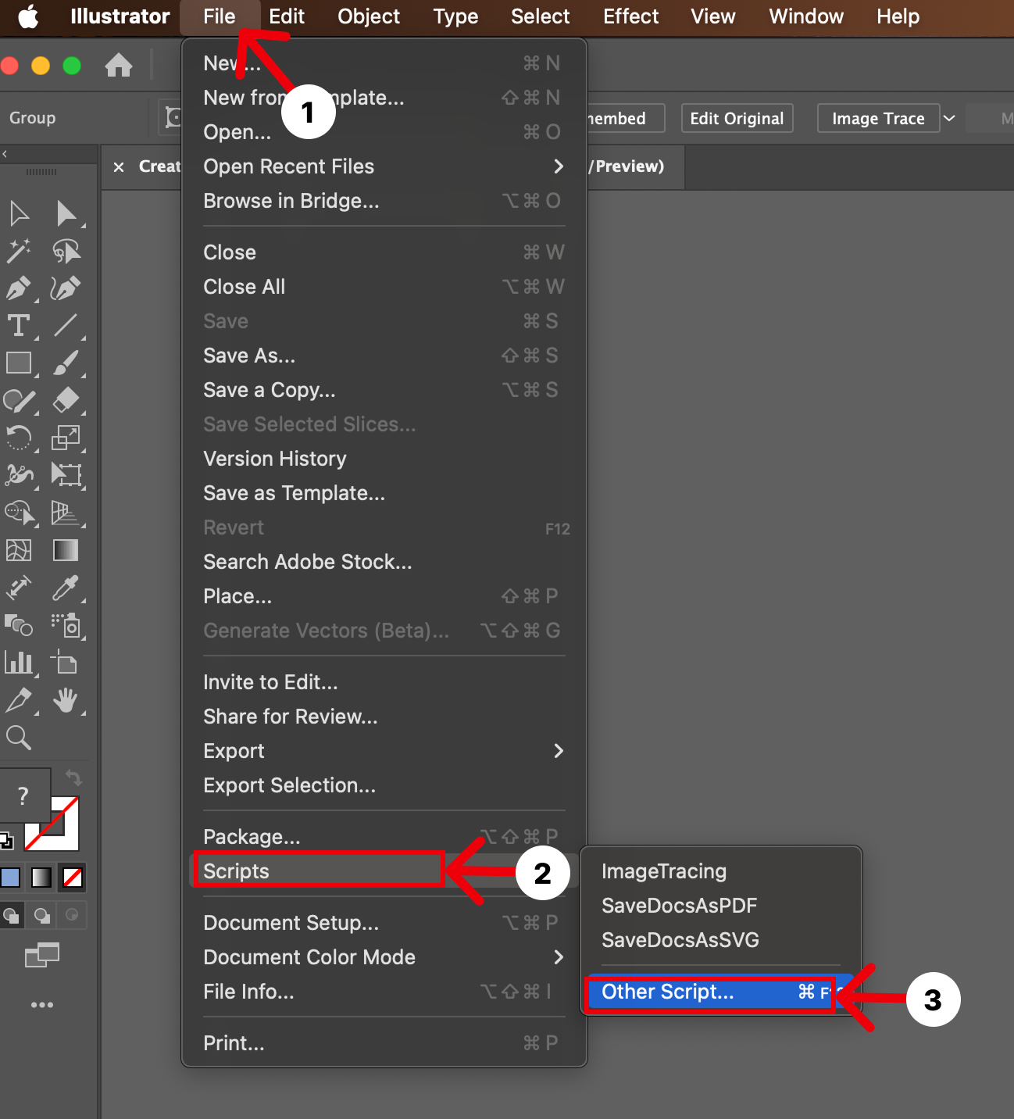
Task: Enable Draw Normal mode
Action: (x=11, y=914)
